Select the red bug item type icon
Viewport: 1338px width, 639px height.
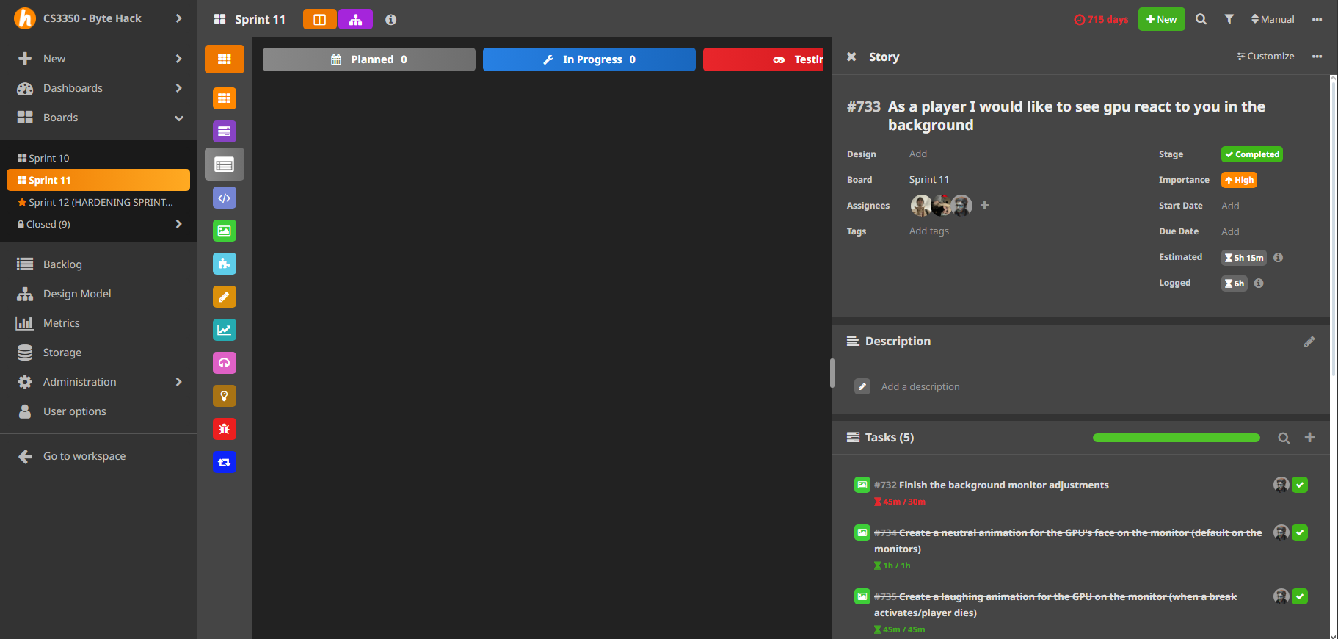[x=225, y=429]
